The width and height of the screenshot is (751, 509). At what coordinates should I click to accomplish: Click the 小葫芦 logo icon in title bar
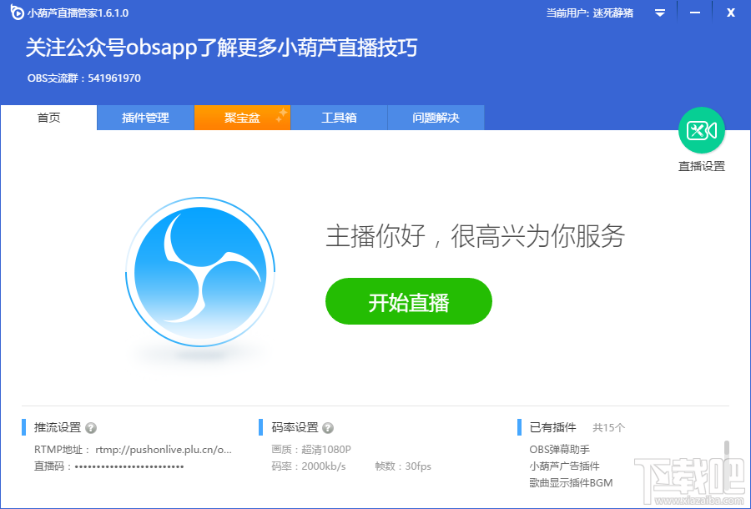[17, 13]
